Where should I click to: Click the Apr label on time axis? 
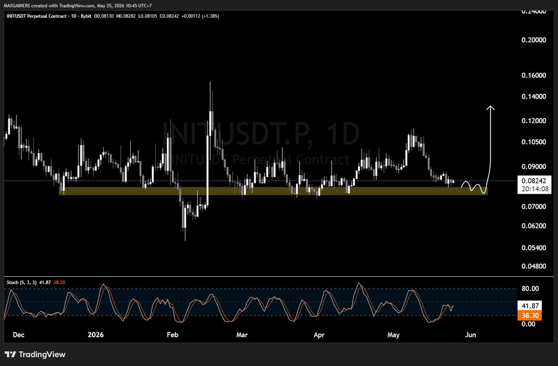pos(319,334)
